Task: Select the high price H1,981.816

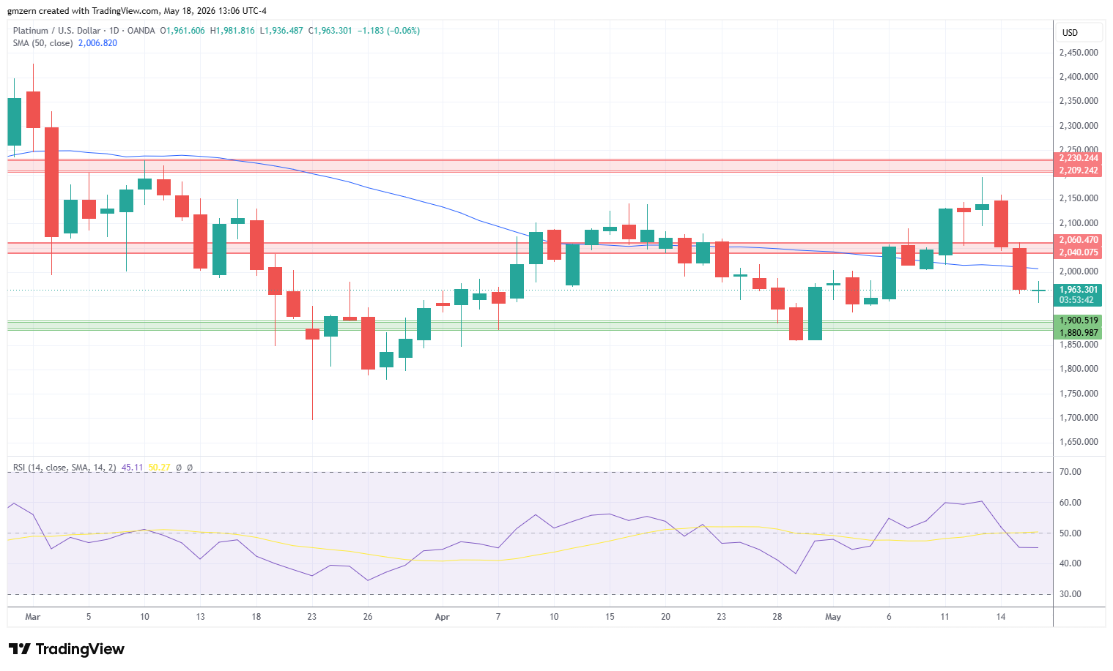Action: point(232,31)
